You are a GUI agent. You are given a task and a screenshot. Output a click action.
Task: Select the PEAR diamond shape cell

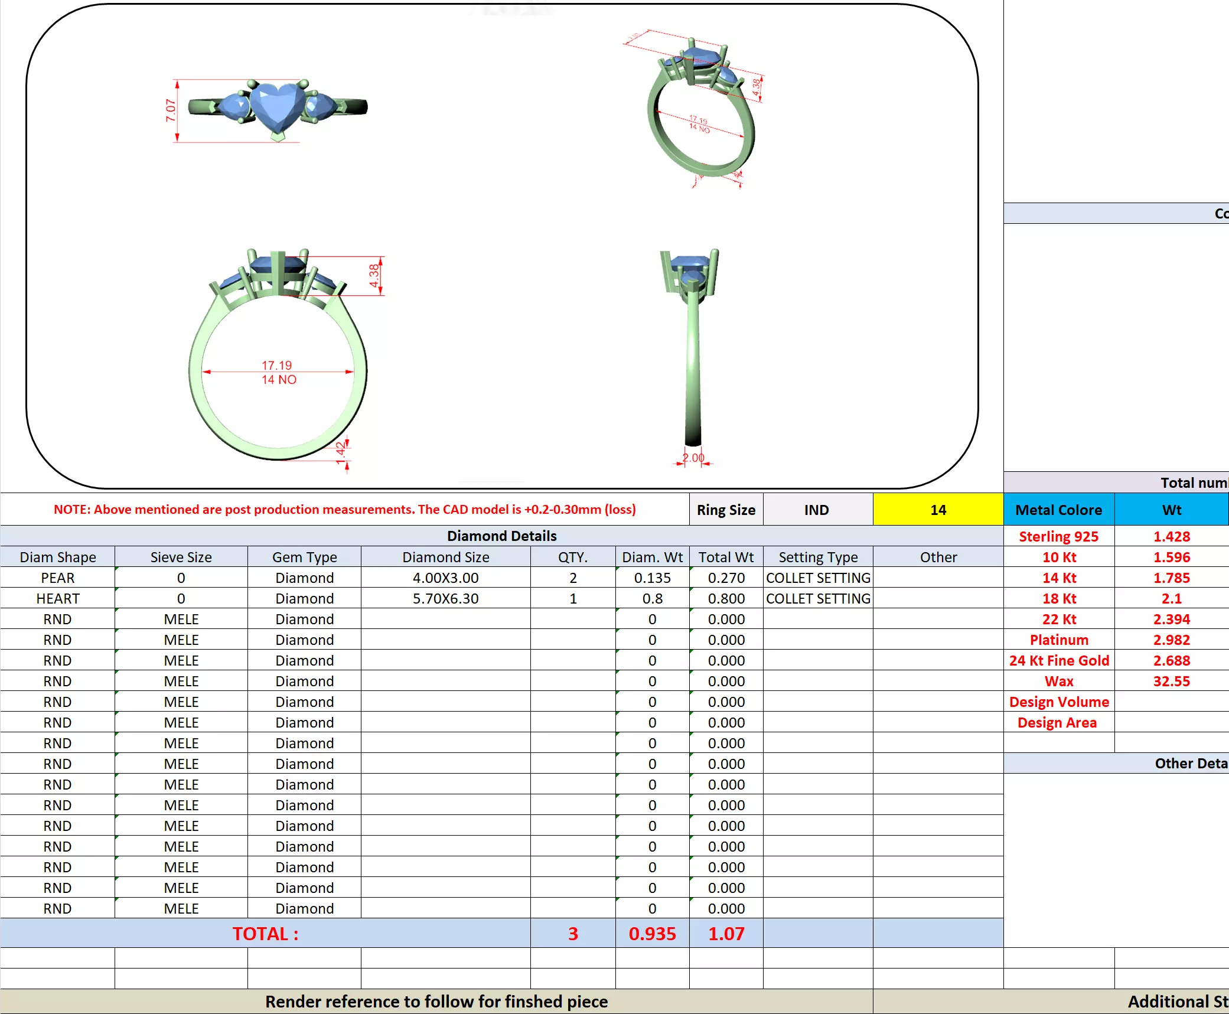tap(57, 578)
